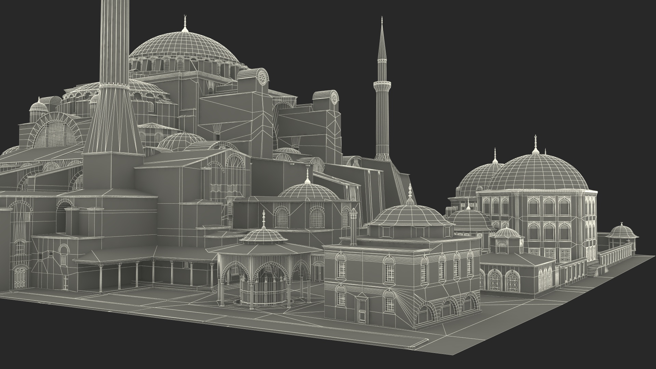
Task: Select the slender minaret with the pointed spire
Action: tap(382, 89)
